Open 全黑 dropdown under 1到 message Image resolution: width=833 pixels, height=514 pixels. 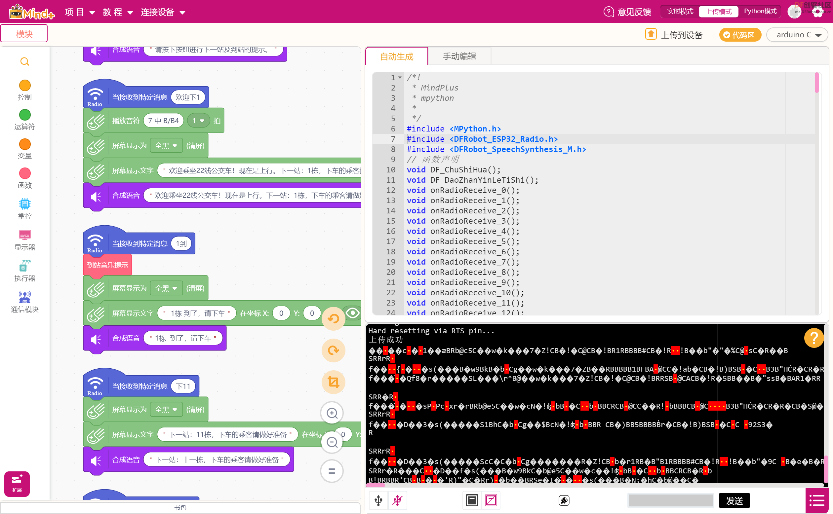click(x=166, y=288)
